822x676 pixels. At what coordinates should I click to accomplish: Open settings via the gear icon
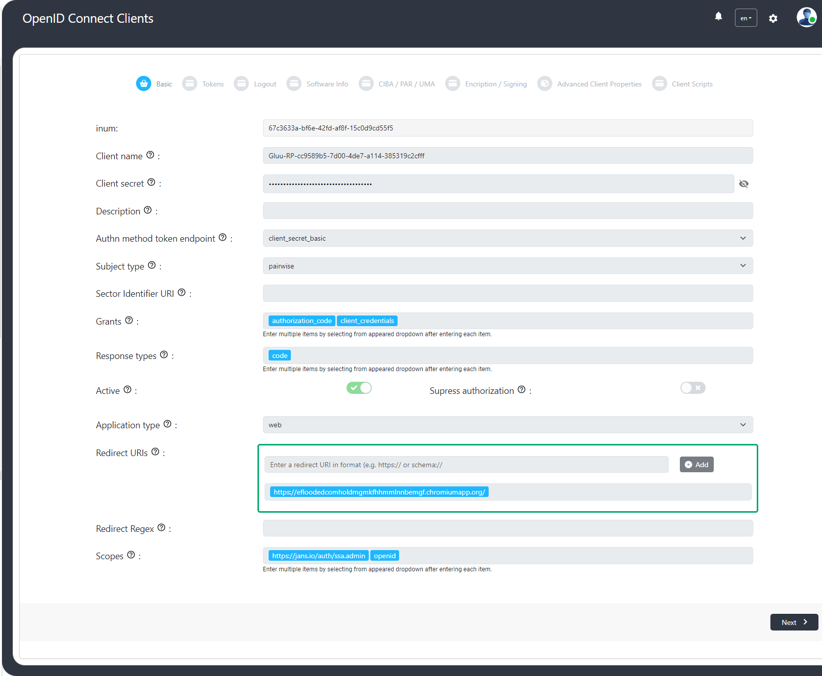(x=773, y=18)
